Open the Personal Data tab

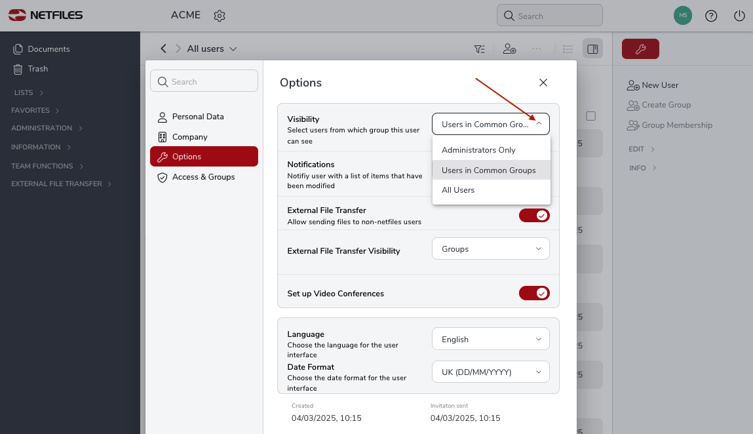[204, 117]
